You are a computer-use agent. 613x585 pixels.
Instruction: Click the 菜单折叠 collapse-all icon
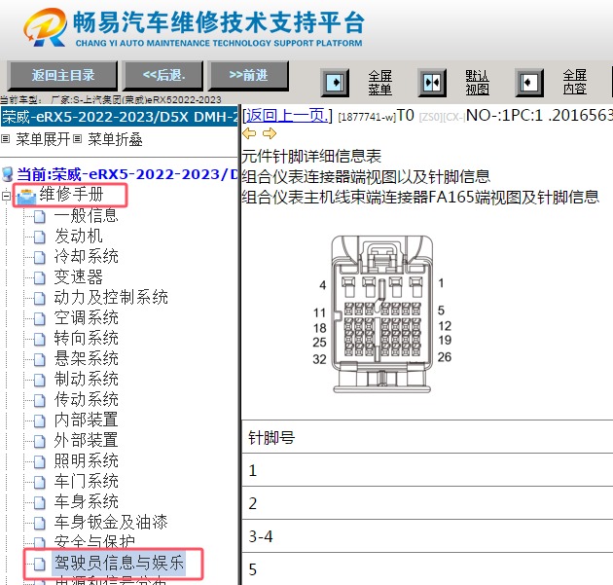click(x=78, y=139)
